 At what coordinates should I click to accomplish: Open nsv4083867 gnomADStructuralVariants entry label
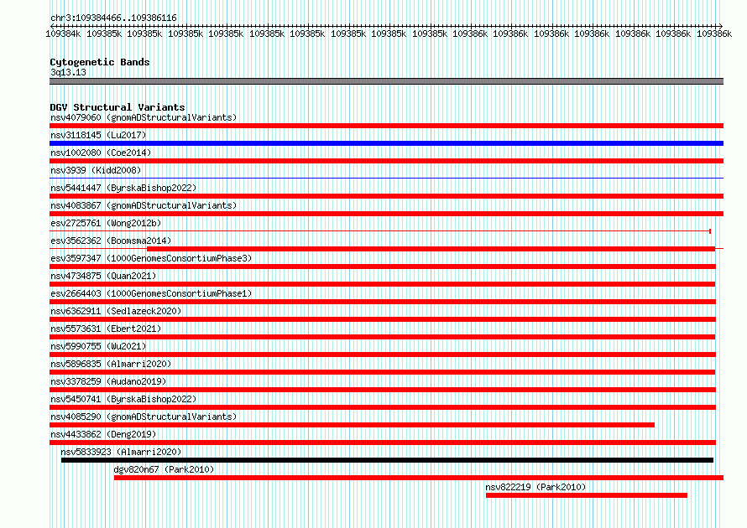[144, 205]
